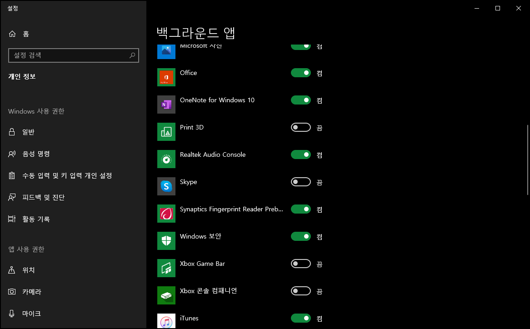Open the 홈 settings page
This screenshot has height=329, width=530.
[73, 34]
